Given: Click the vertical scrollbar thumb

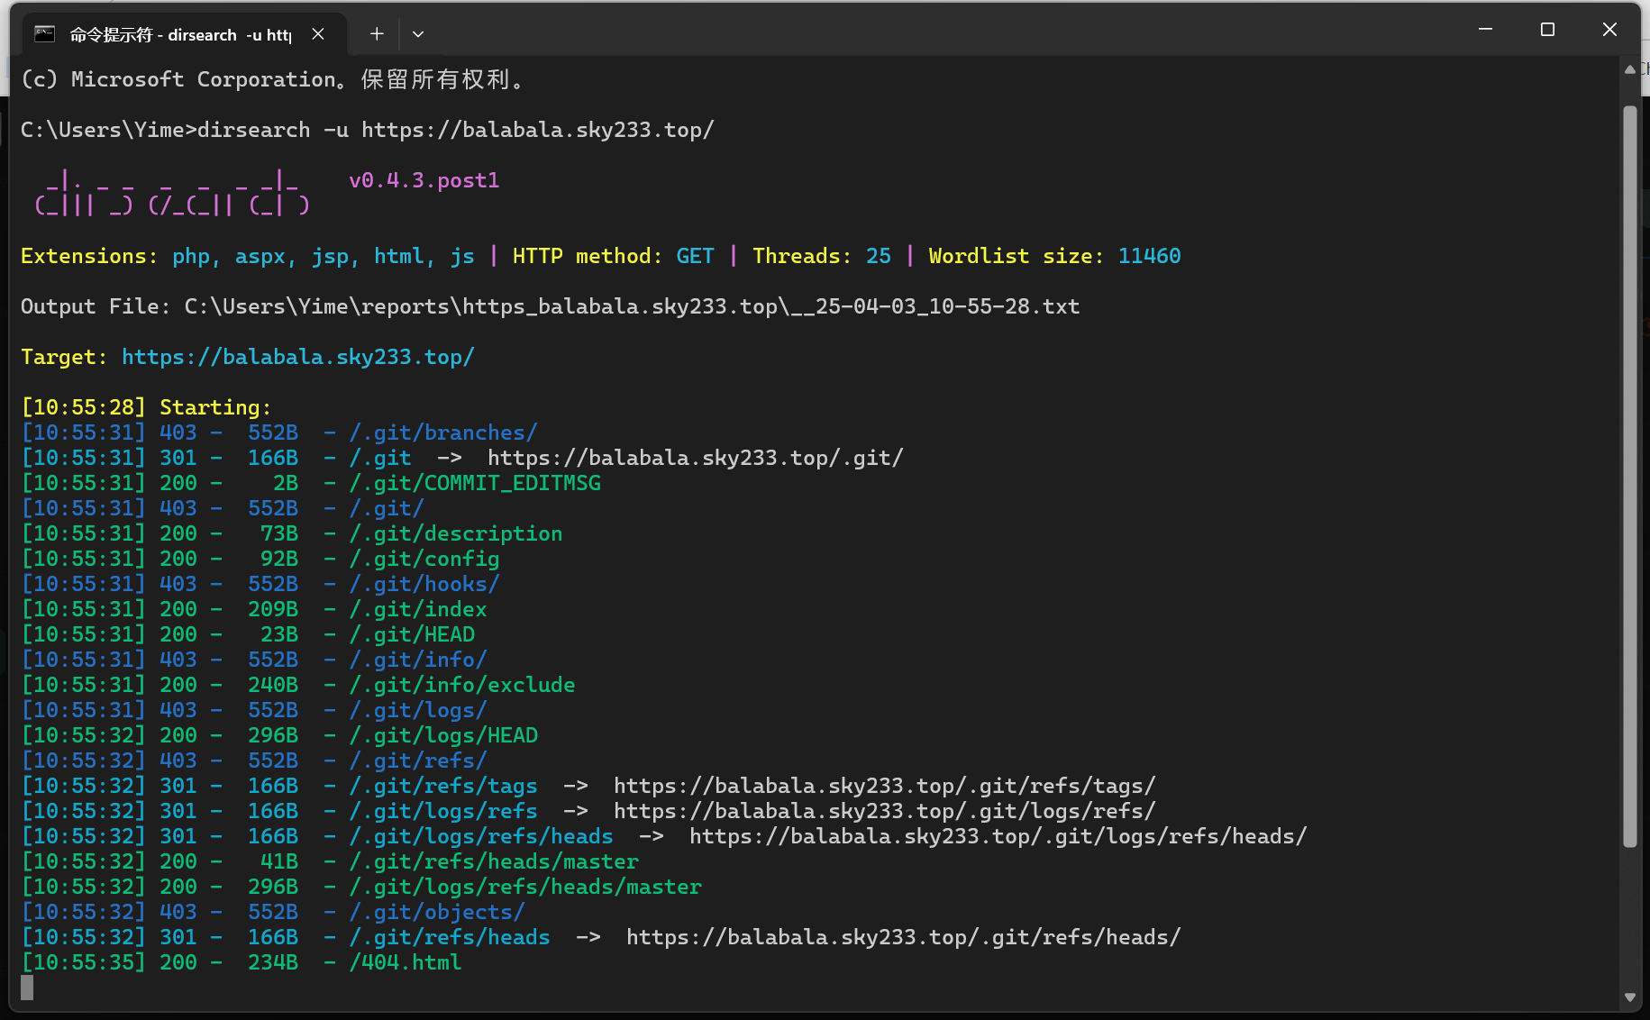Looking at the screenshot, I should click(1629, 478).
